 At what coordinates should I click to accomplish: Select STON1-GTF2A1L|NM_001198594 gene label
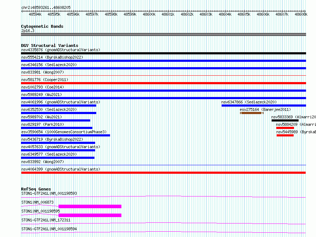49,229
